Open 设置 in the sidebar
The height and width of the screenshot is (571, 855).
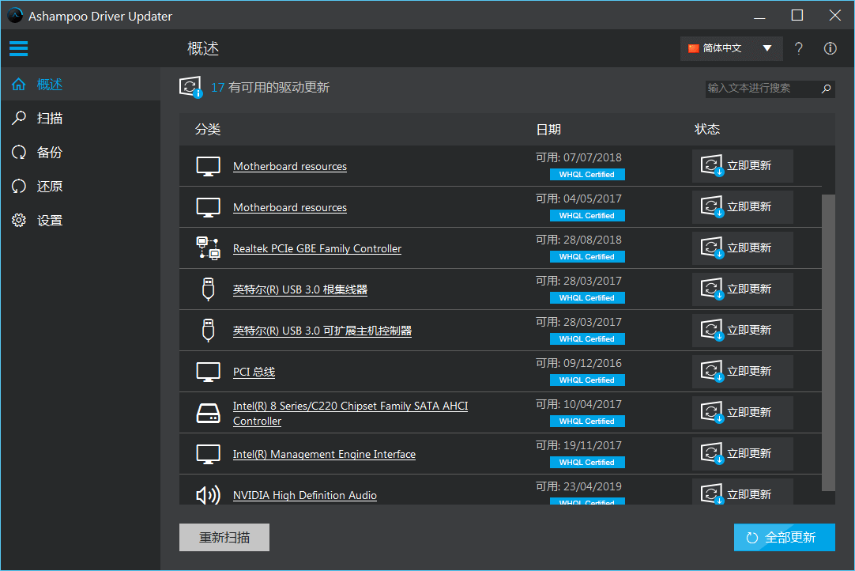pos(49,221)
